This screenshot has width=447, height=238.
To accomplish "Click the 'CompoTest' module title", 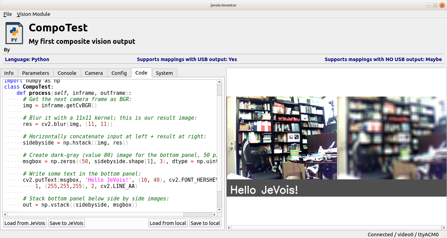I will click(58, 28).
